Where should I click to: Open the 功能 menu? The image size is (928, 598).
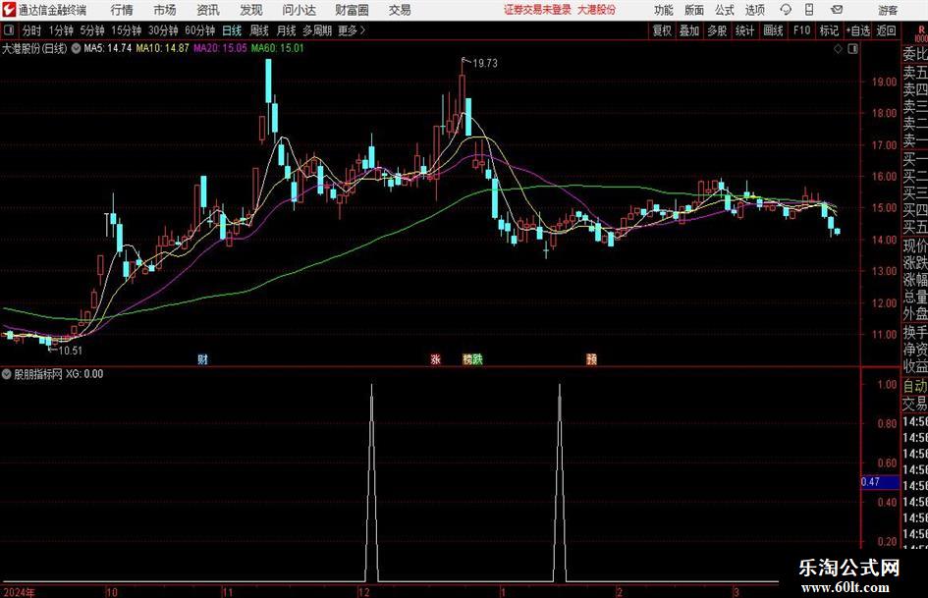pos(664,10)
